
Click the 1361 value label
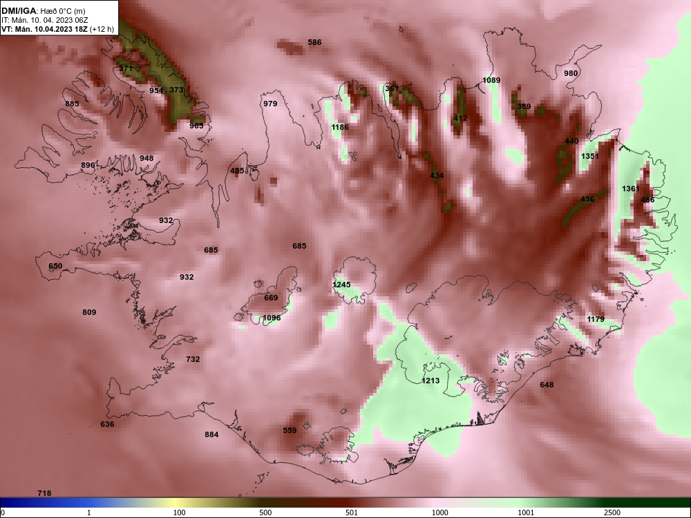631,189
